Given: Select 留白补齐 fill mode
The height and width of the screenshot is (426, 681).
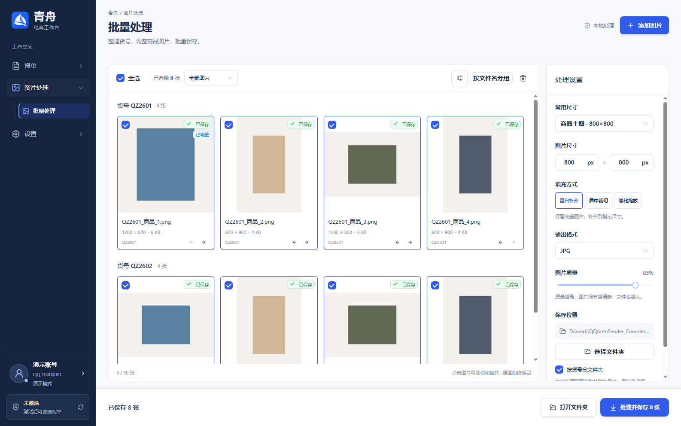Looking at the screenshot, I should tap(569, 201).
